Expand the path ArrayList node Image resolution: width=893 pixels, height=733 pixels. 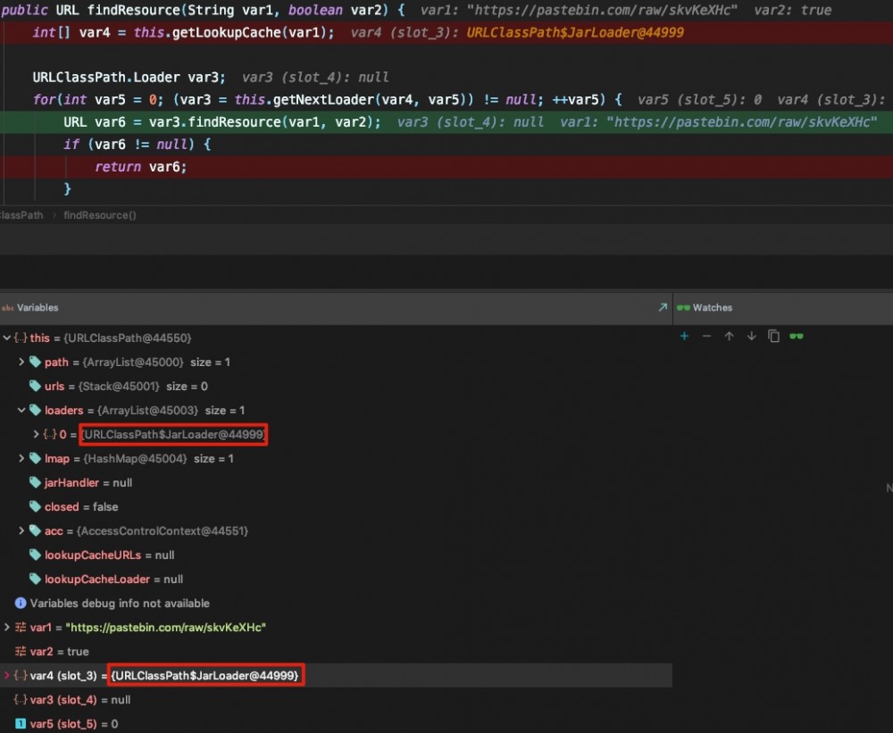[x=21, y=362]
